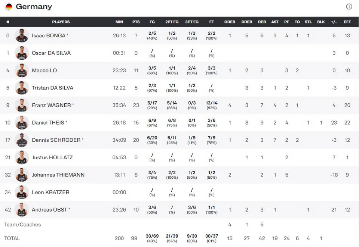The width and height of the screenshot is (359, 247).
Task: Sort table by PTS column header
Action: point(136,22)
